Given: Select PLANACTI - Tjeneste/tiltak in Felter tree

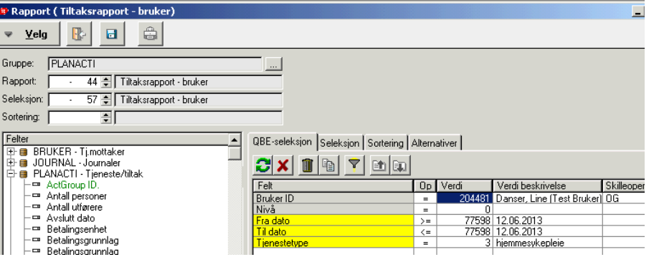Looking at the screenshot, I should point(88,173).
